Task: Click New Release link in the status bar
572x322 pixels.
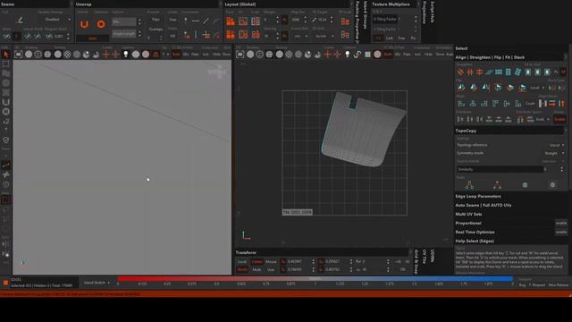Action: (558, 285)
